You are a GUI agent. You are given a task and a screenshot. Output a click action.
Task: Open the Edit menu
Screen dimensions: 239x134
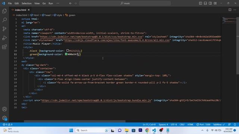16,3
